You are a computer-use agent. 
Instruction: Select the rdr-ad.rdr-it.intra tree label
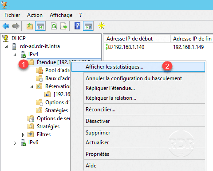click(40, 46)
